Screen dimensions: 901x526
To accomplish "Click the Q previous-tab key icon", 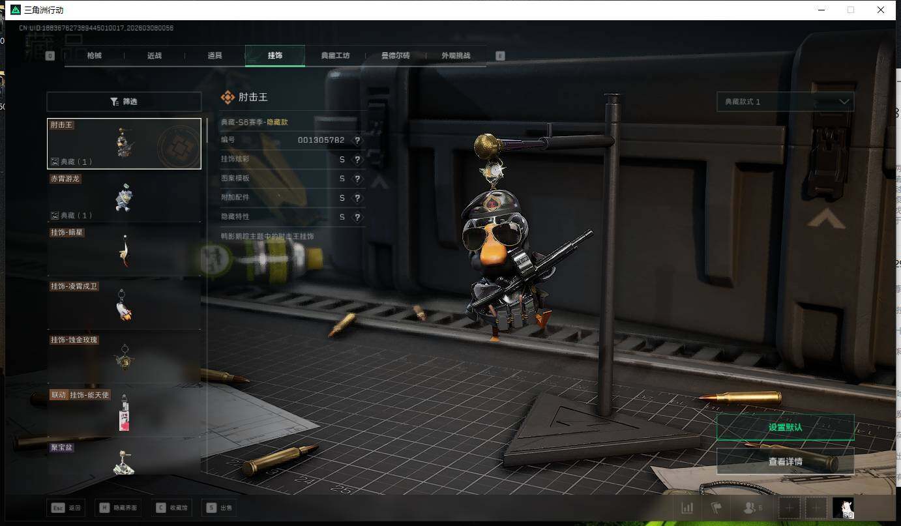I will pos(50,56).
